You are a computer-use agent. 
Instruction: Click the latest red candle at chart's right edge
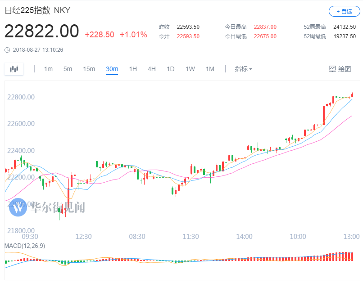pyautogui.click(x=352, y=95)
